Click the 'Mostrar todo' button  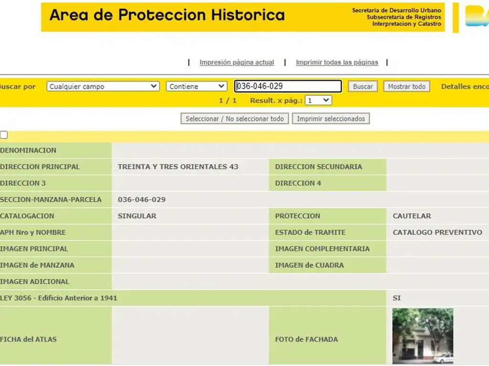click(406, 86)
